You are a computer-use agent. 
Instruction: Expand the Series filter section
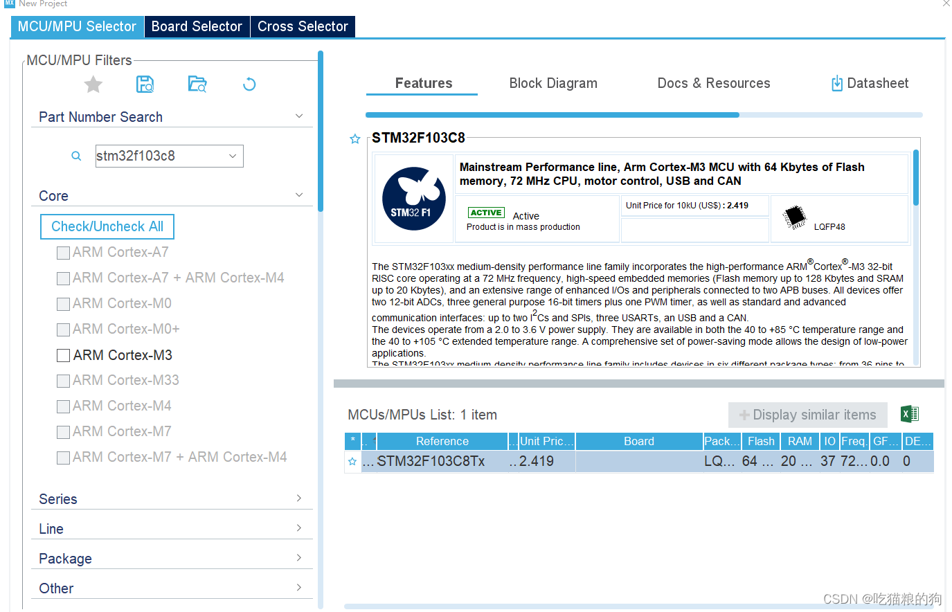(x=299, y=498)
